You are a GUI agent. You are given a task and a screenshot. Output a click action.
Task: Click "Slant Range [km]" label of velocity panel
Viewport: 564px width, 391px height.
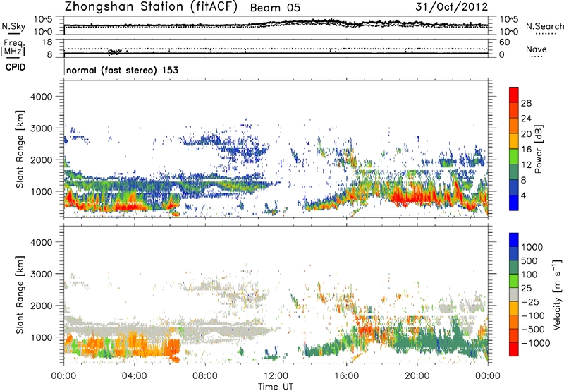20,295
